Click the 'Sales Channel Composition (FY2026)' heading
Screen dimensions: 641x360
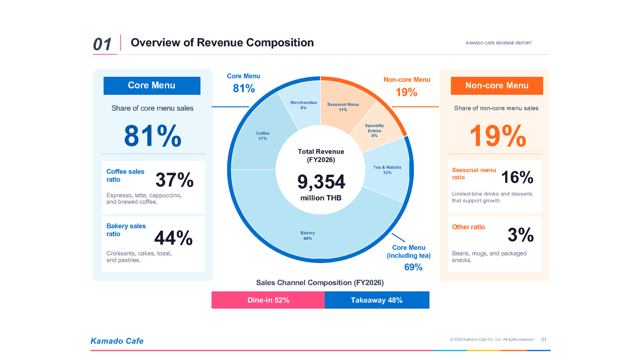pyautogui.click(x=320, y=283)
